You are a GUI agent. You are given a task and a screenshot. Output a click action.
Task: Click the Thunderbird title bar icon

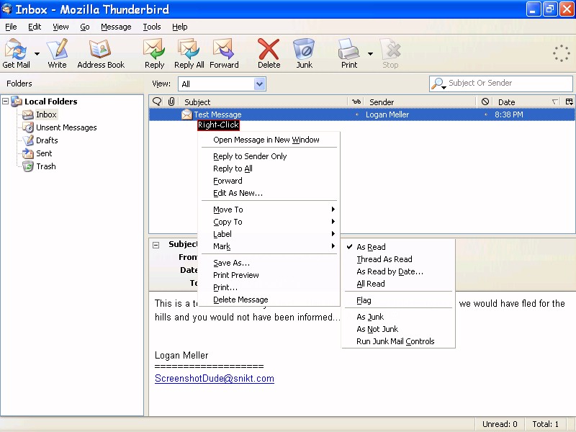point(6,9)
